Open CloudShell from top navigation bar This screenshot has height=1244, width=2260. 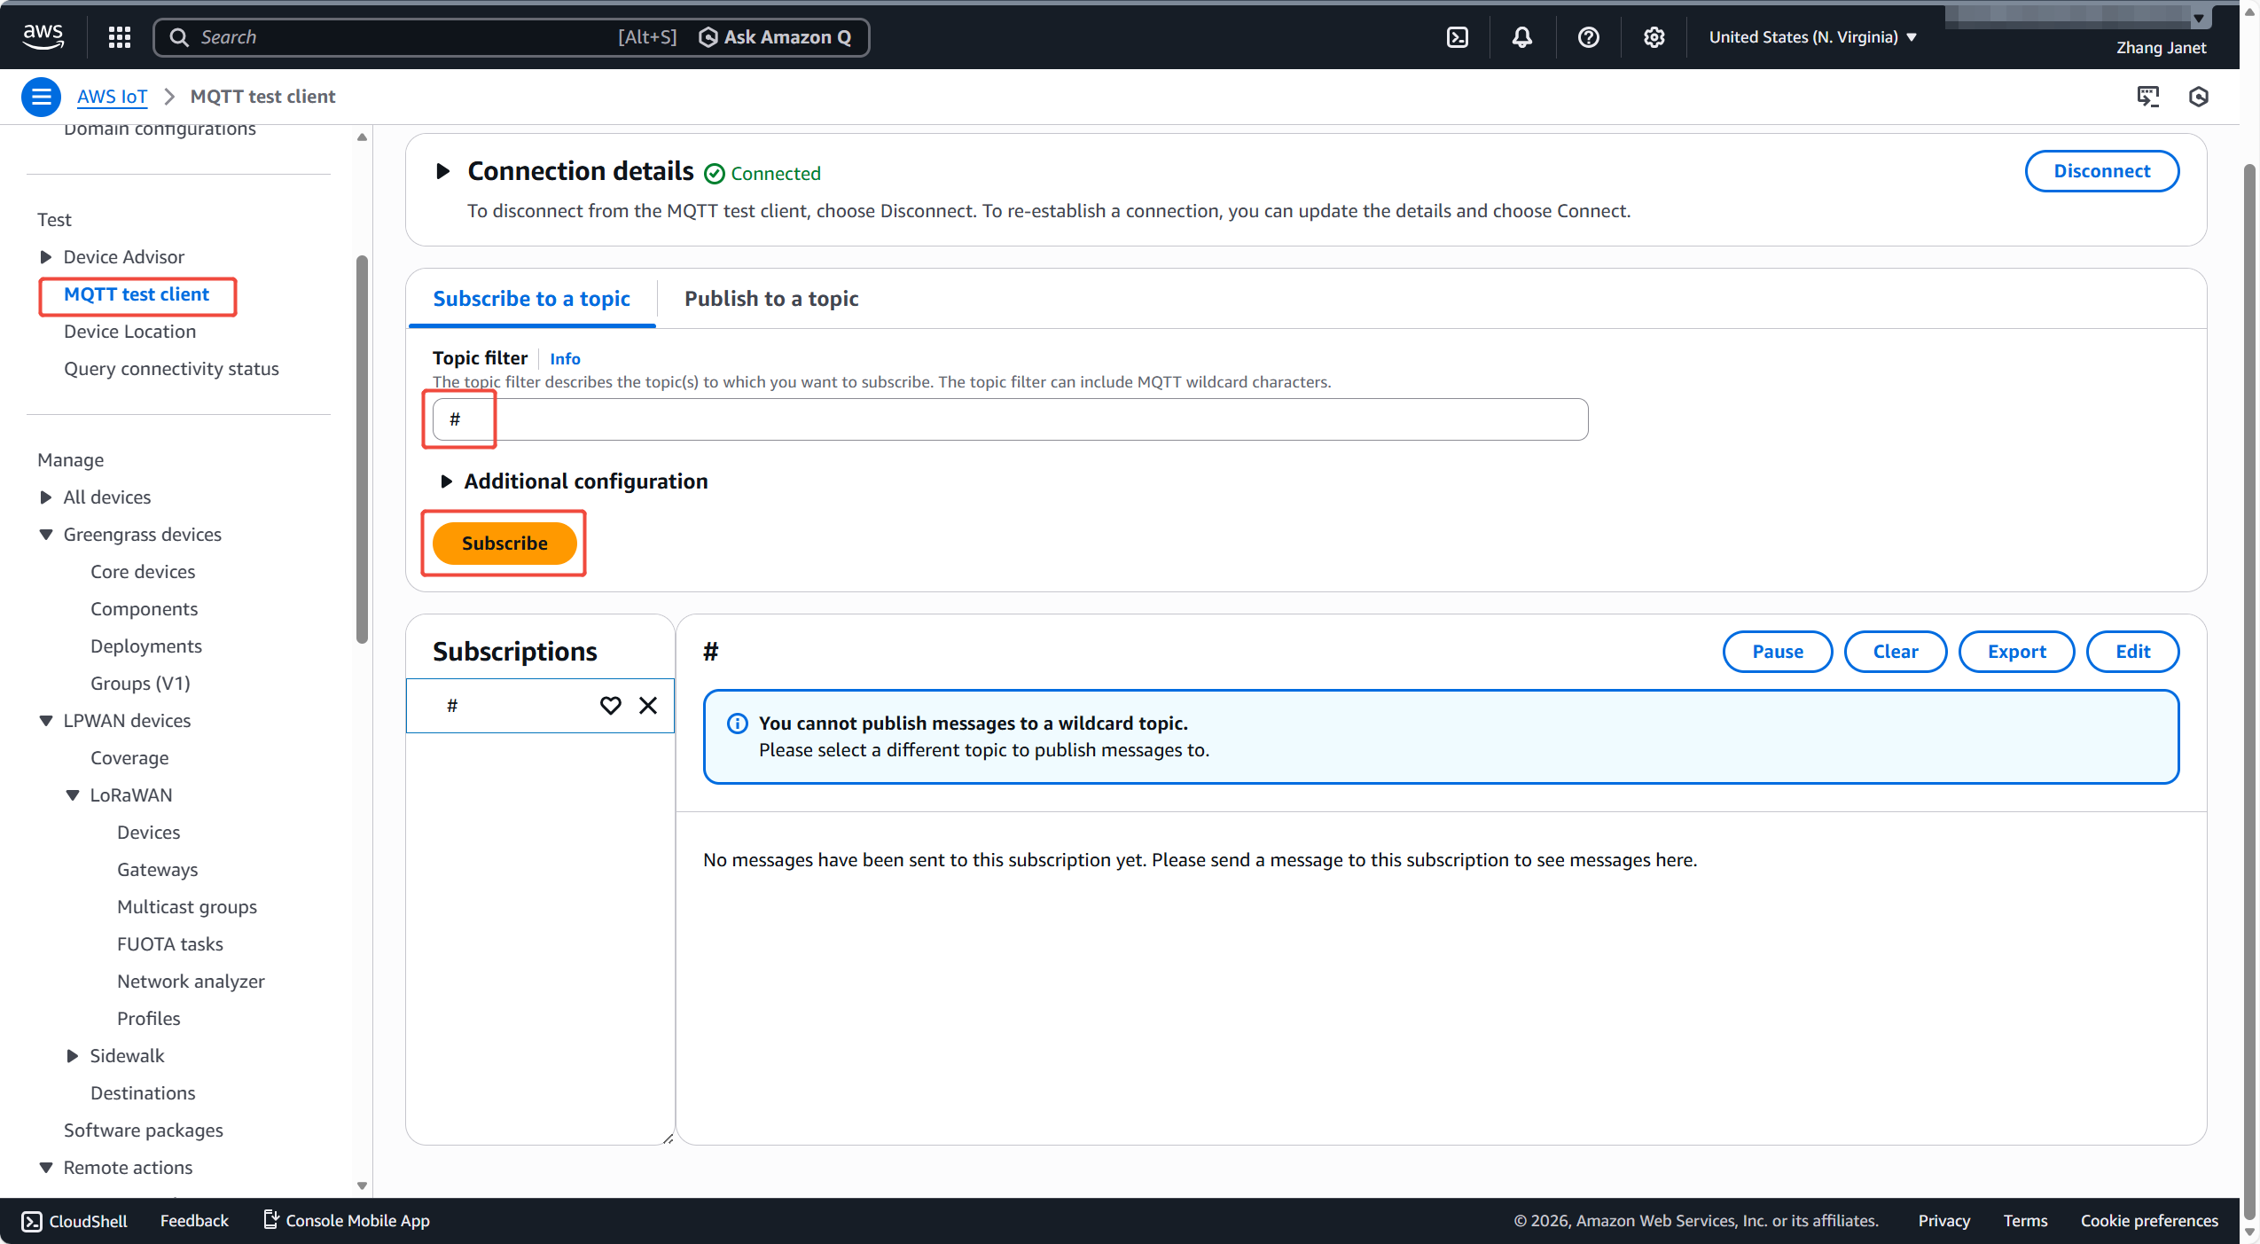click(1457, 37)
